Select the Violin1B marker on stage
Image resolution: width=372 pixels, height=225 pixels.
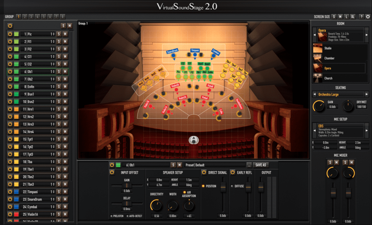click(x=150, y=106)
